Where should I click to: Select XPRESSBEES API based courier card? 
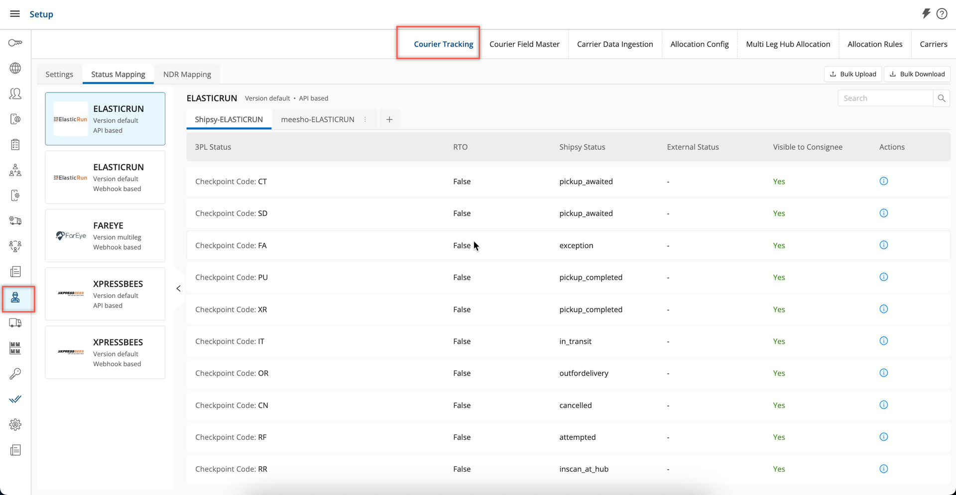pos(105,294)
